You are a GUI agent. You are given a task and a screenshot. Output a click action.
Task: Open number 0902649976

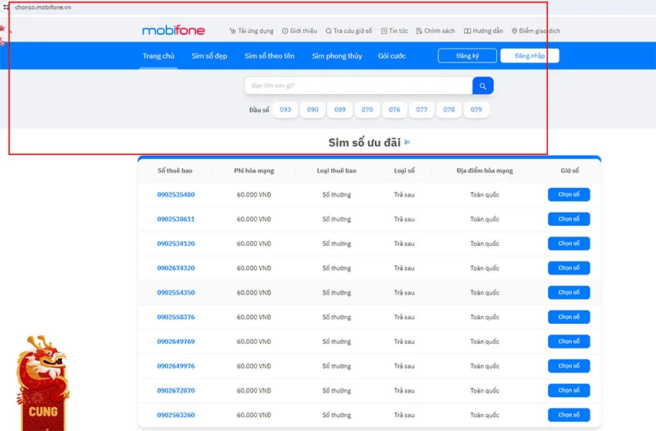click(x=176, y=366)
